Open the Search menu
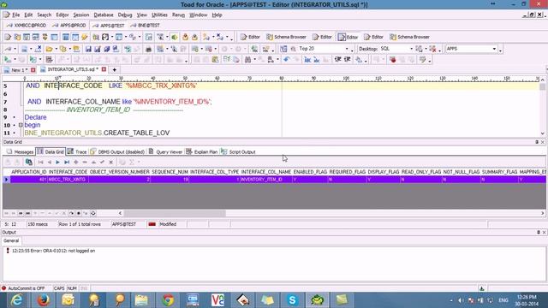This screenshot has height=308, width=548. (x=44, y=15)
